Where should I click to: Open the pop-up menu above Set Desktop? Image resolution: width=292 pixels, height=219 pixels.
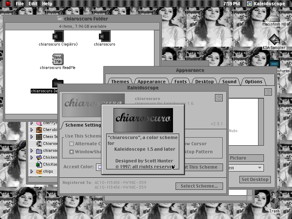pos(246,168)
